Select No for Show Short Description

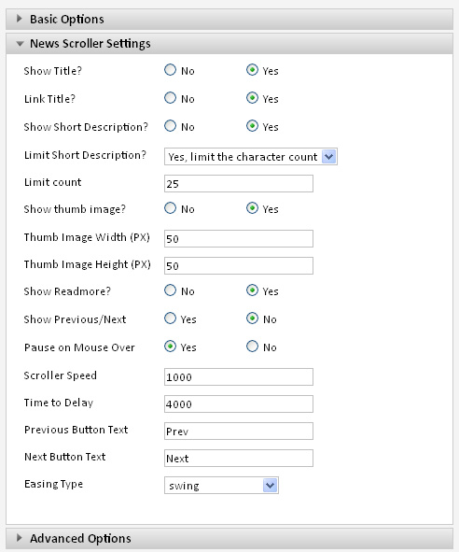click(x=170, y=126)
